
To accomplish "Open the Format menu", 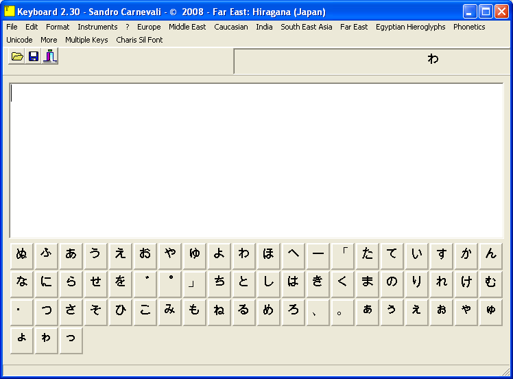I will coord(58,27).
